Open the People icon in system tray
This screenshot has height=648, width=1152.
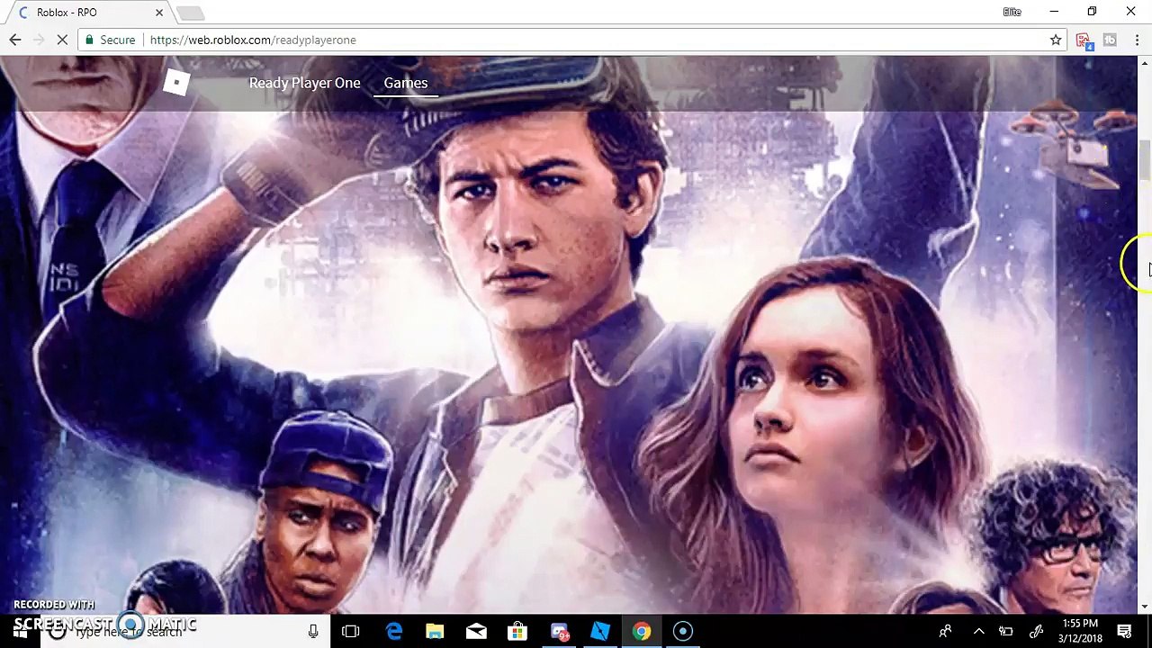pyautogui.click(x=945, y=632)
